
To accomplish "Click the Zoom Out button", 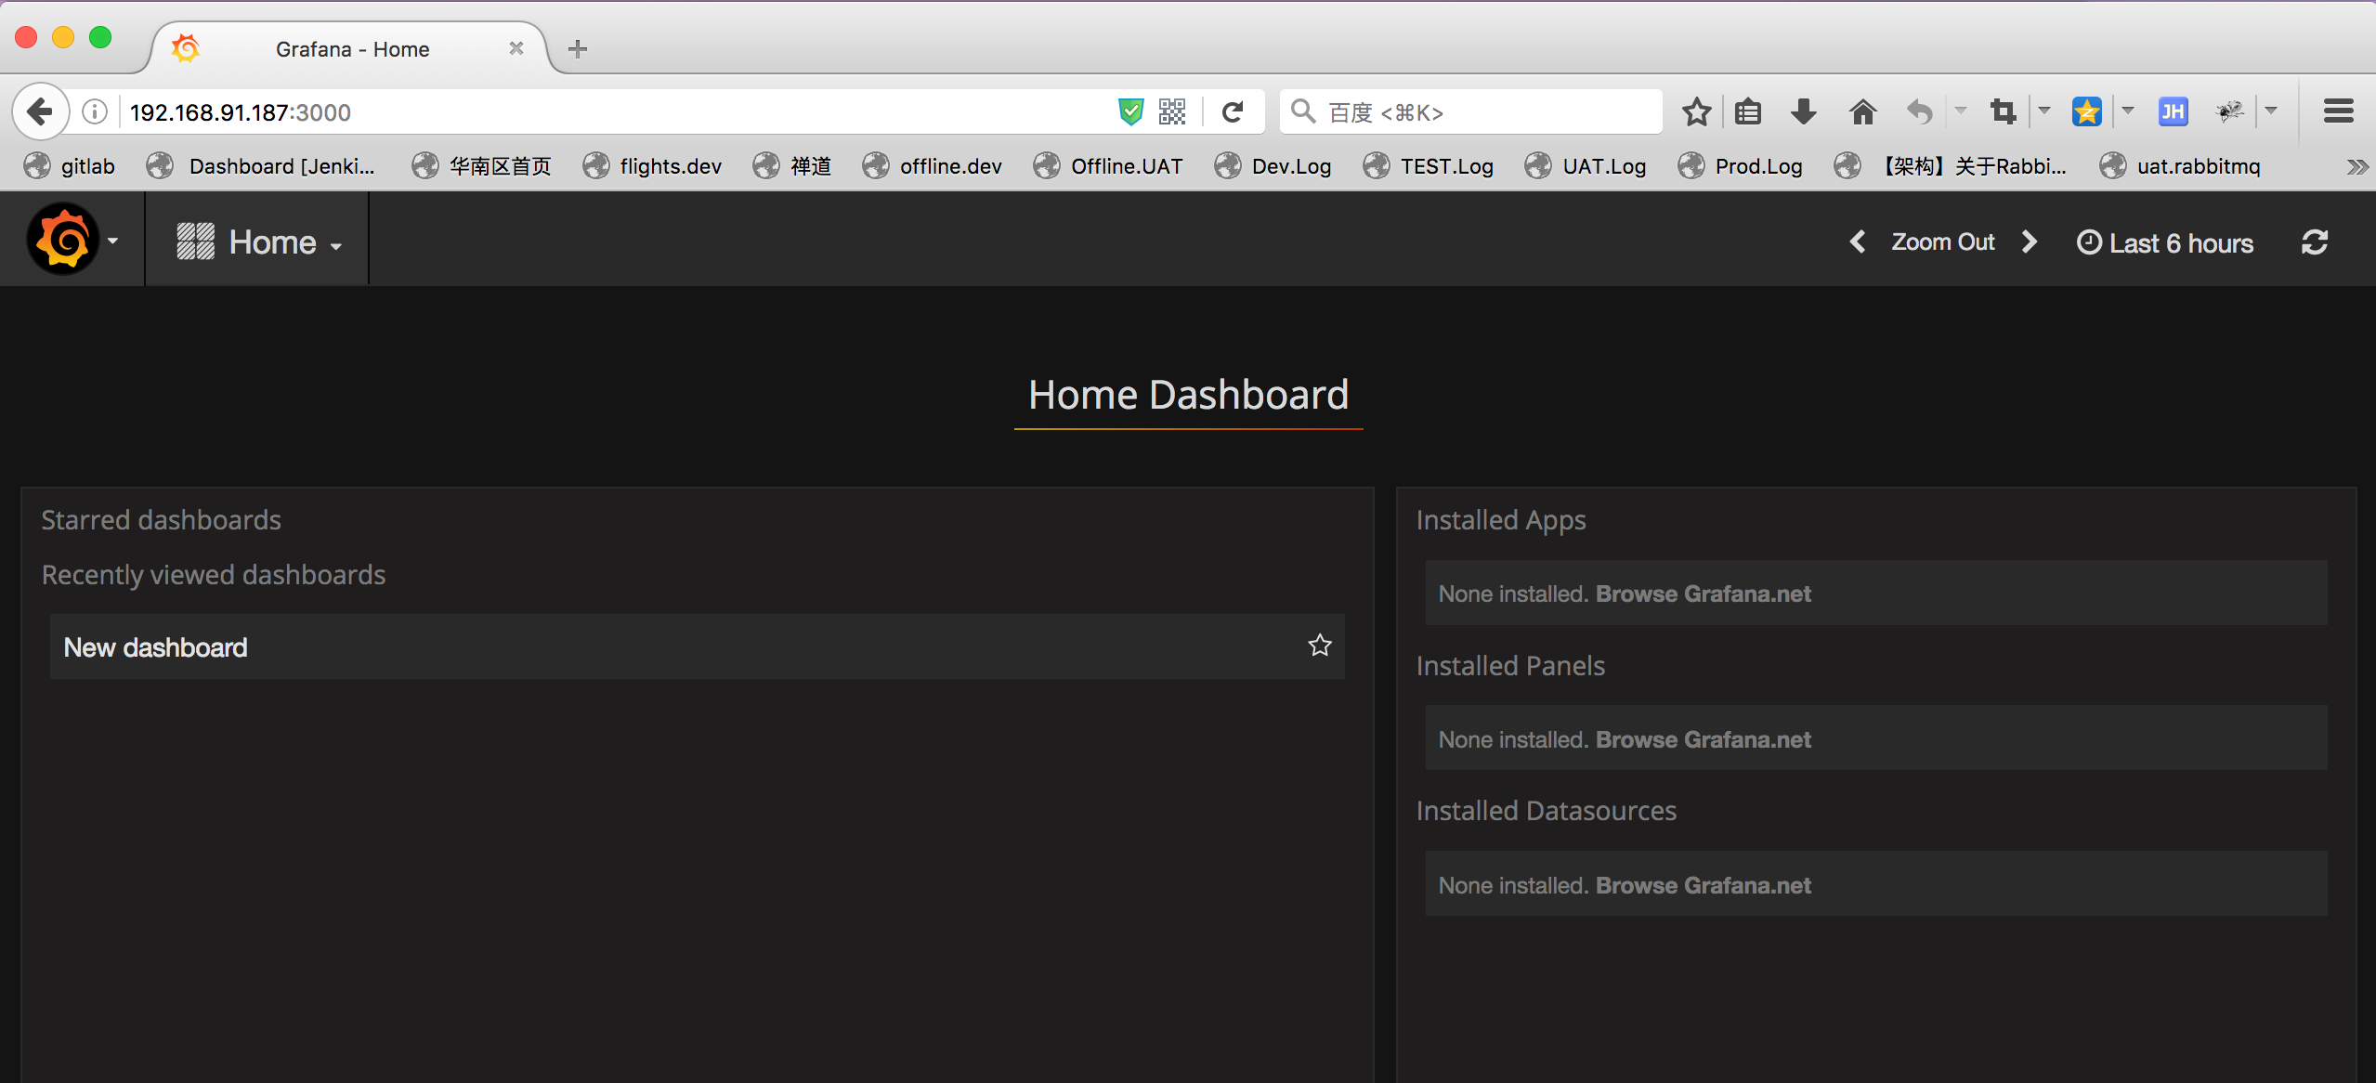I will click(x=1942, y=242).
